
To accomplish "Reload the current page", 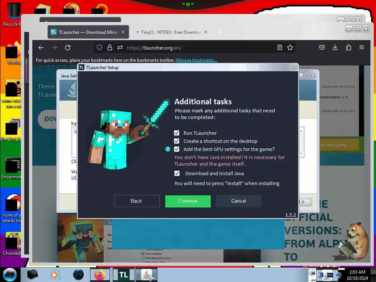I will [x=68, y=48].
